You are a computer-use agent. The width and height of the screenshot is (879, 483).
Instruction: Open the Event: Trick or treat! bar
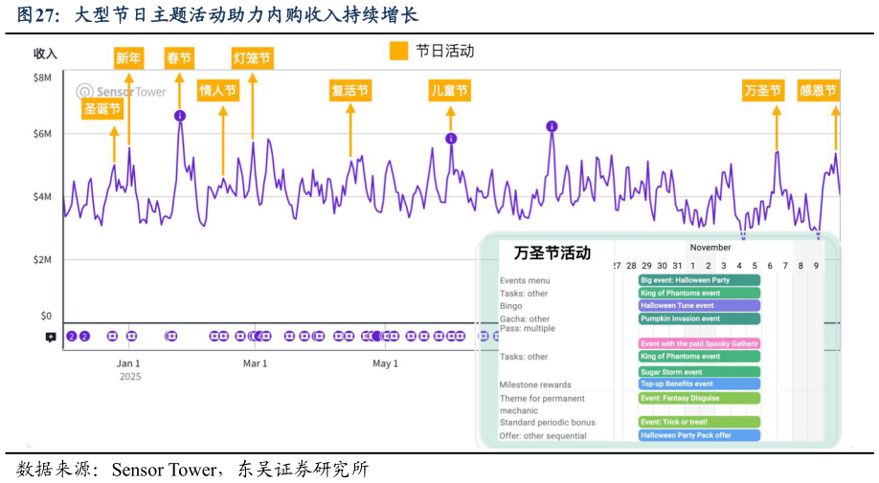699,422
